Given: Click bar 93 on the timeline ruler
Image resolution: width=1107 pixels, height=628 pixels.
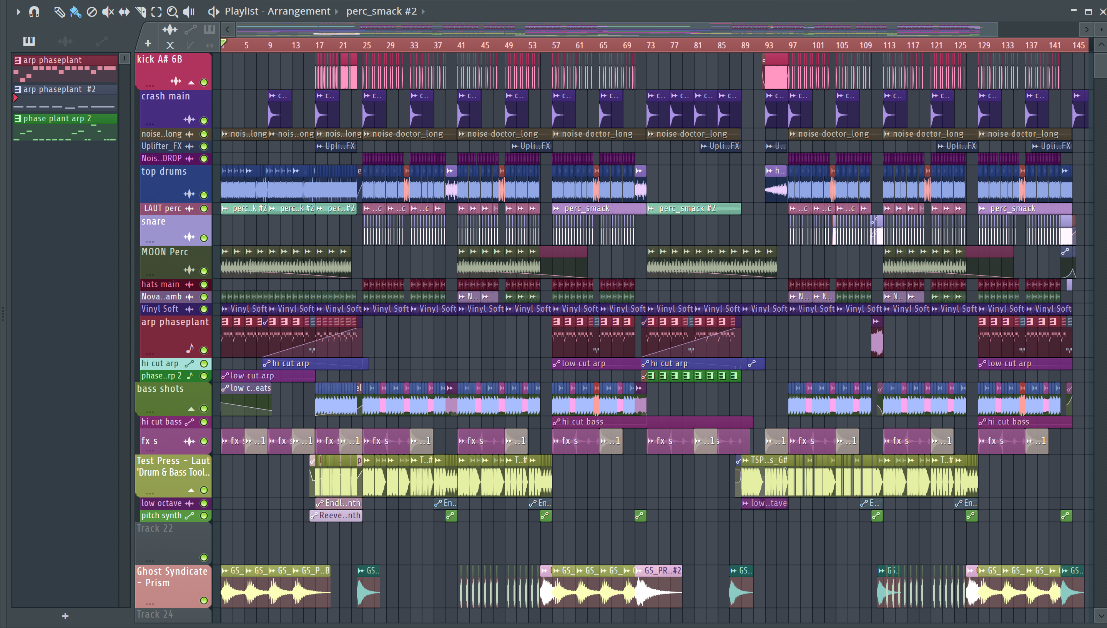Looking at the screenshot, I should pyautogui.click(x=769, y=45).
